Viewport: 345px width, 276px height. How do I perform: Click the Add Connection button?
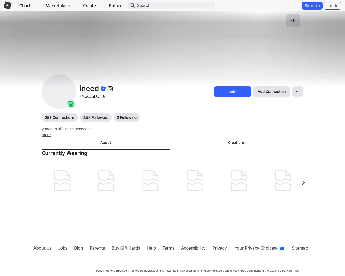272,92
